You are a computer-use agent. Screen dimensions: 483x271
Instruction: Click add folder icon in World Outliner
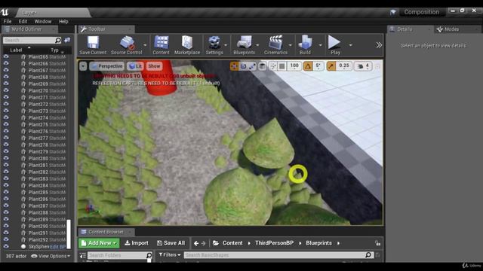[67, 40]
